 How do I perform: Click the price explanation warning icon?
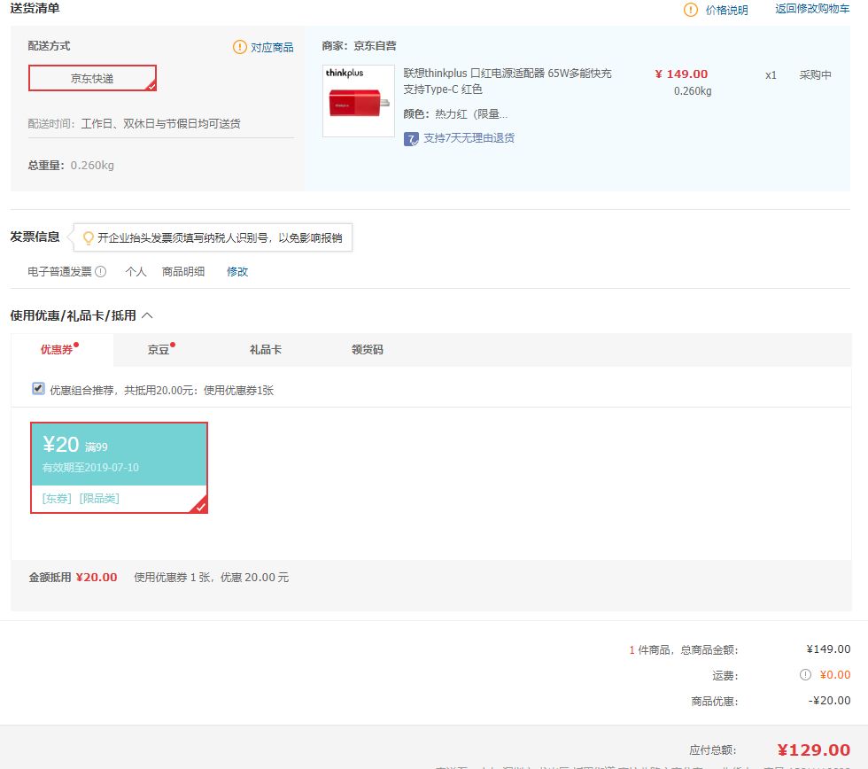pyautogui.click(x=690, y=10)
